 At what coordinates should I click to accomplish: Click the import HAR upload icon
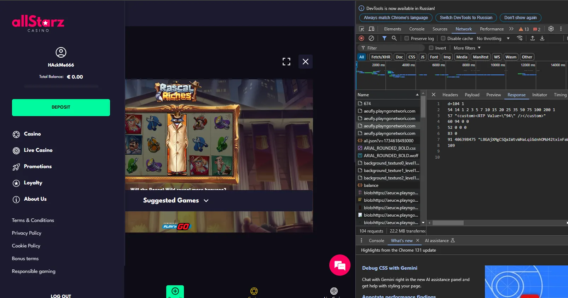533,38
